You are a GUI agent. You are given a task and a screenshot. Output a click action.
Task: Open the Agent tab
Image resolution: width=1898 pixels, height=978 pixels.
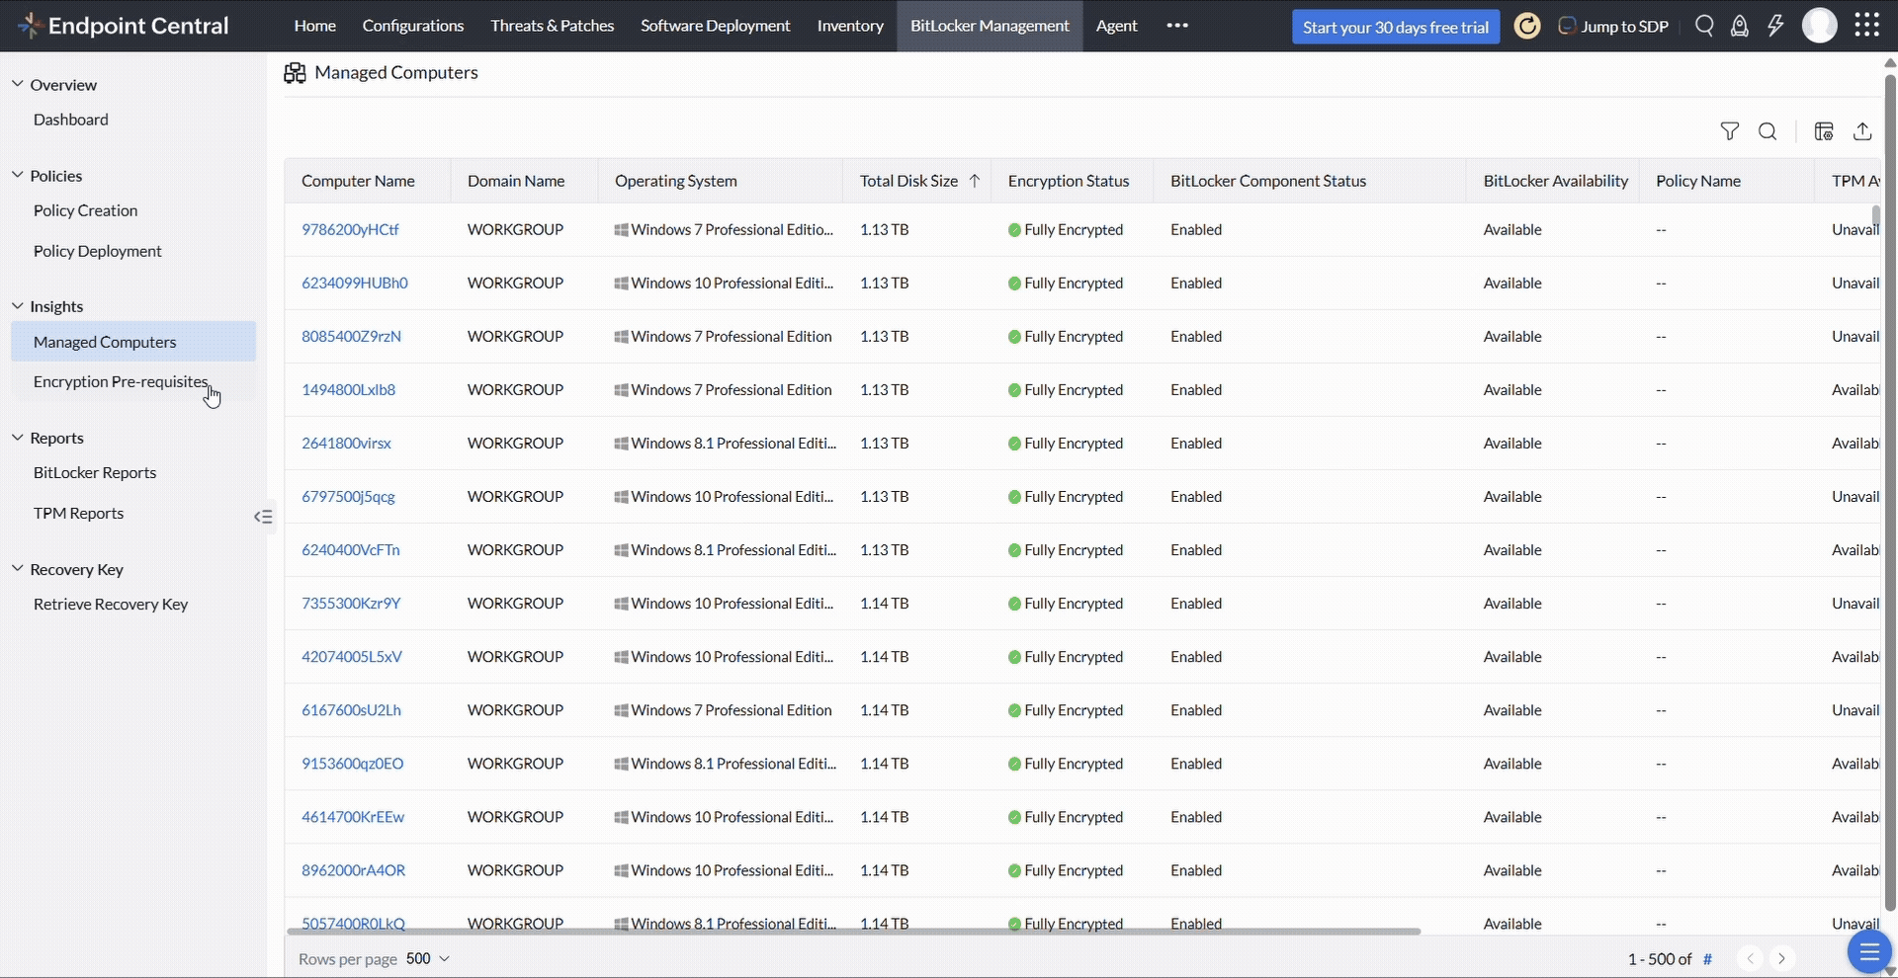(1117, 26)
